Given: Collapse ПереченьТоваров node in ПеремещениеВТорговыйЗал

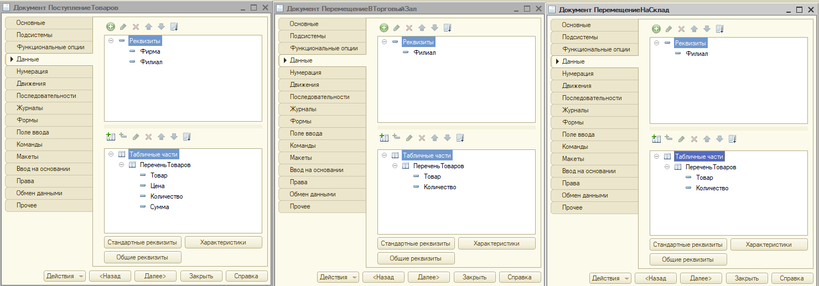Looking at the screenshot, I should click(395, 166).
